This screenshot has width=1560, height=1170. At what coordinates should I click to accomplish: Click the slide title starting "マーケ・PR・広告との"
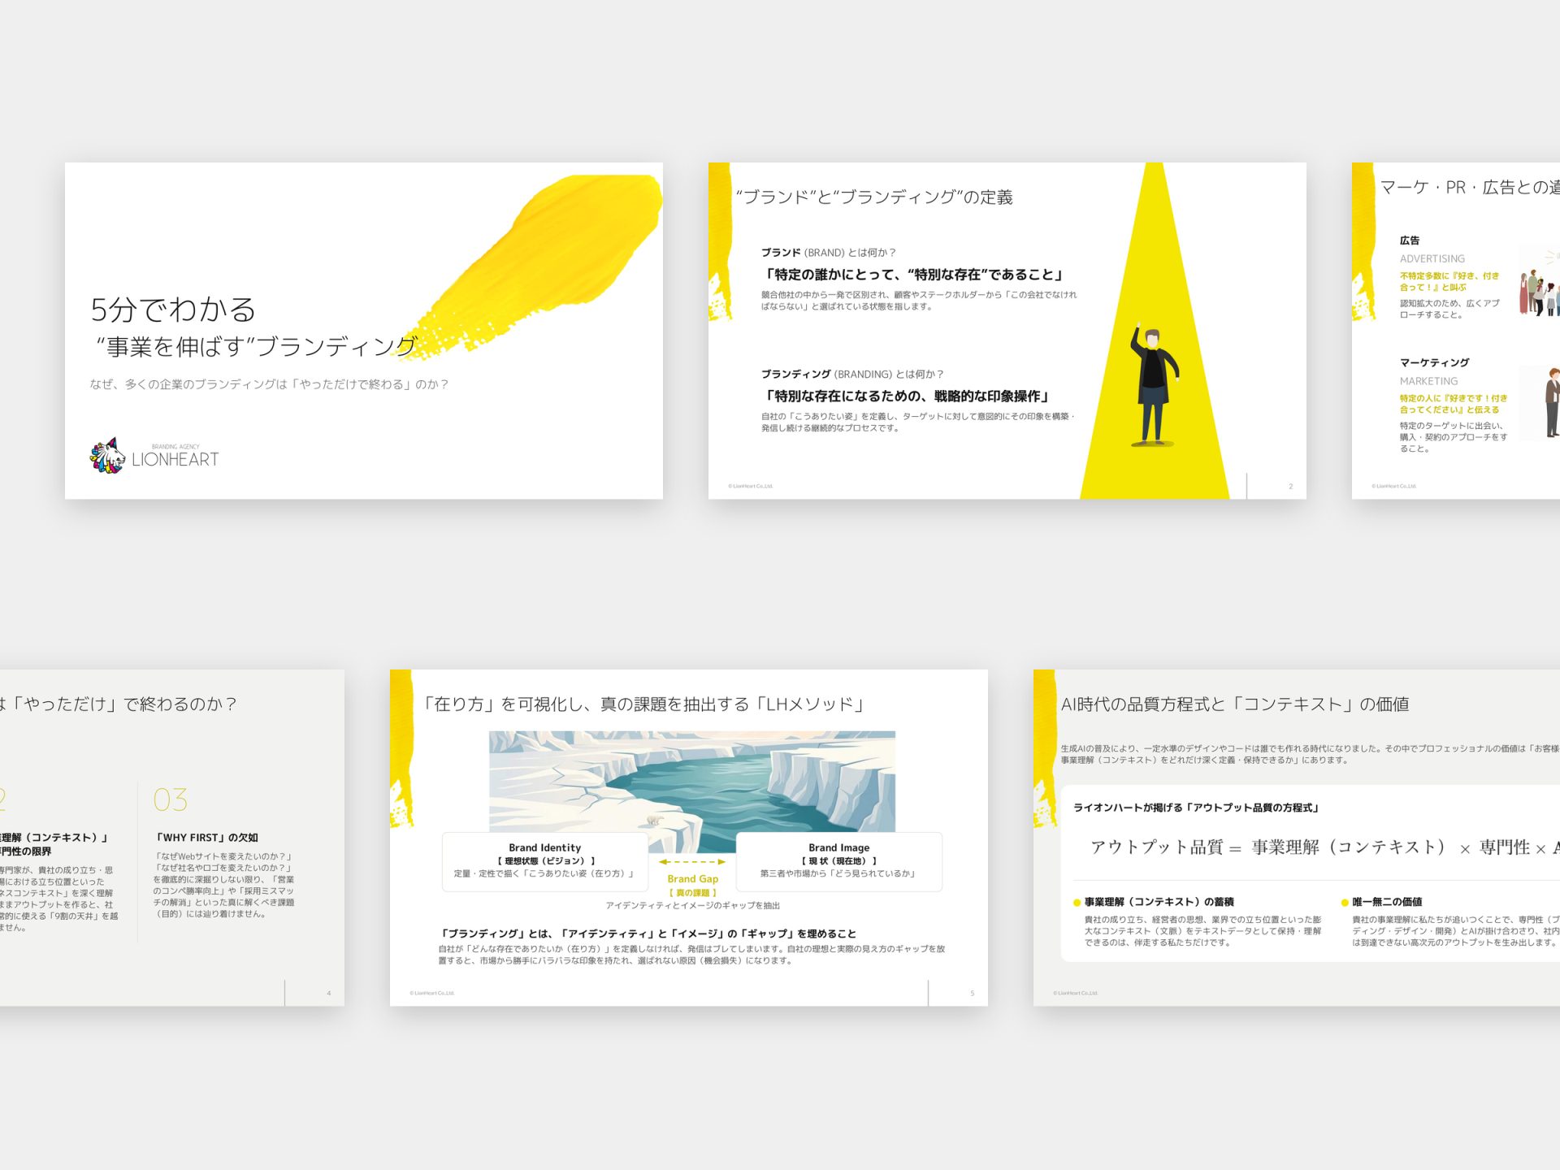1470,188
